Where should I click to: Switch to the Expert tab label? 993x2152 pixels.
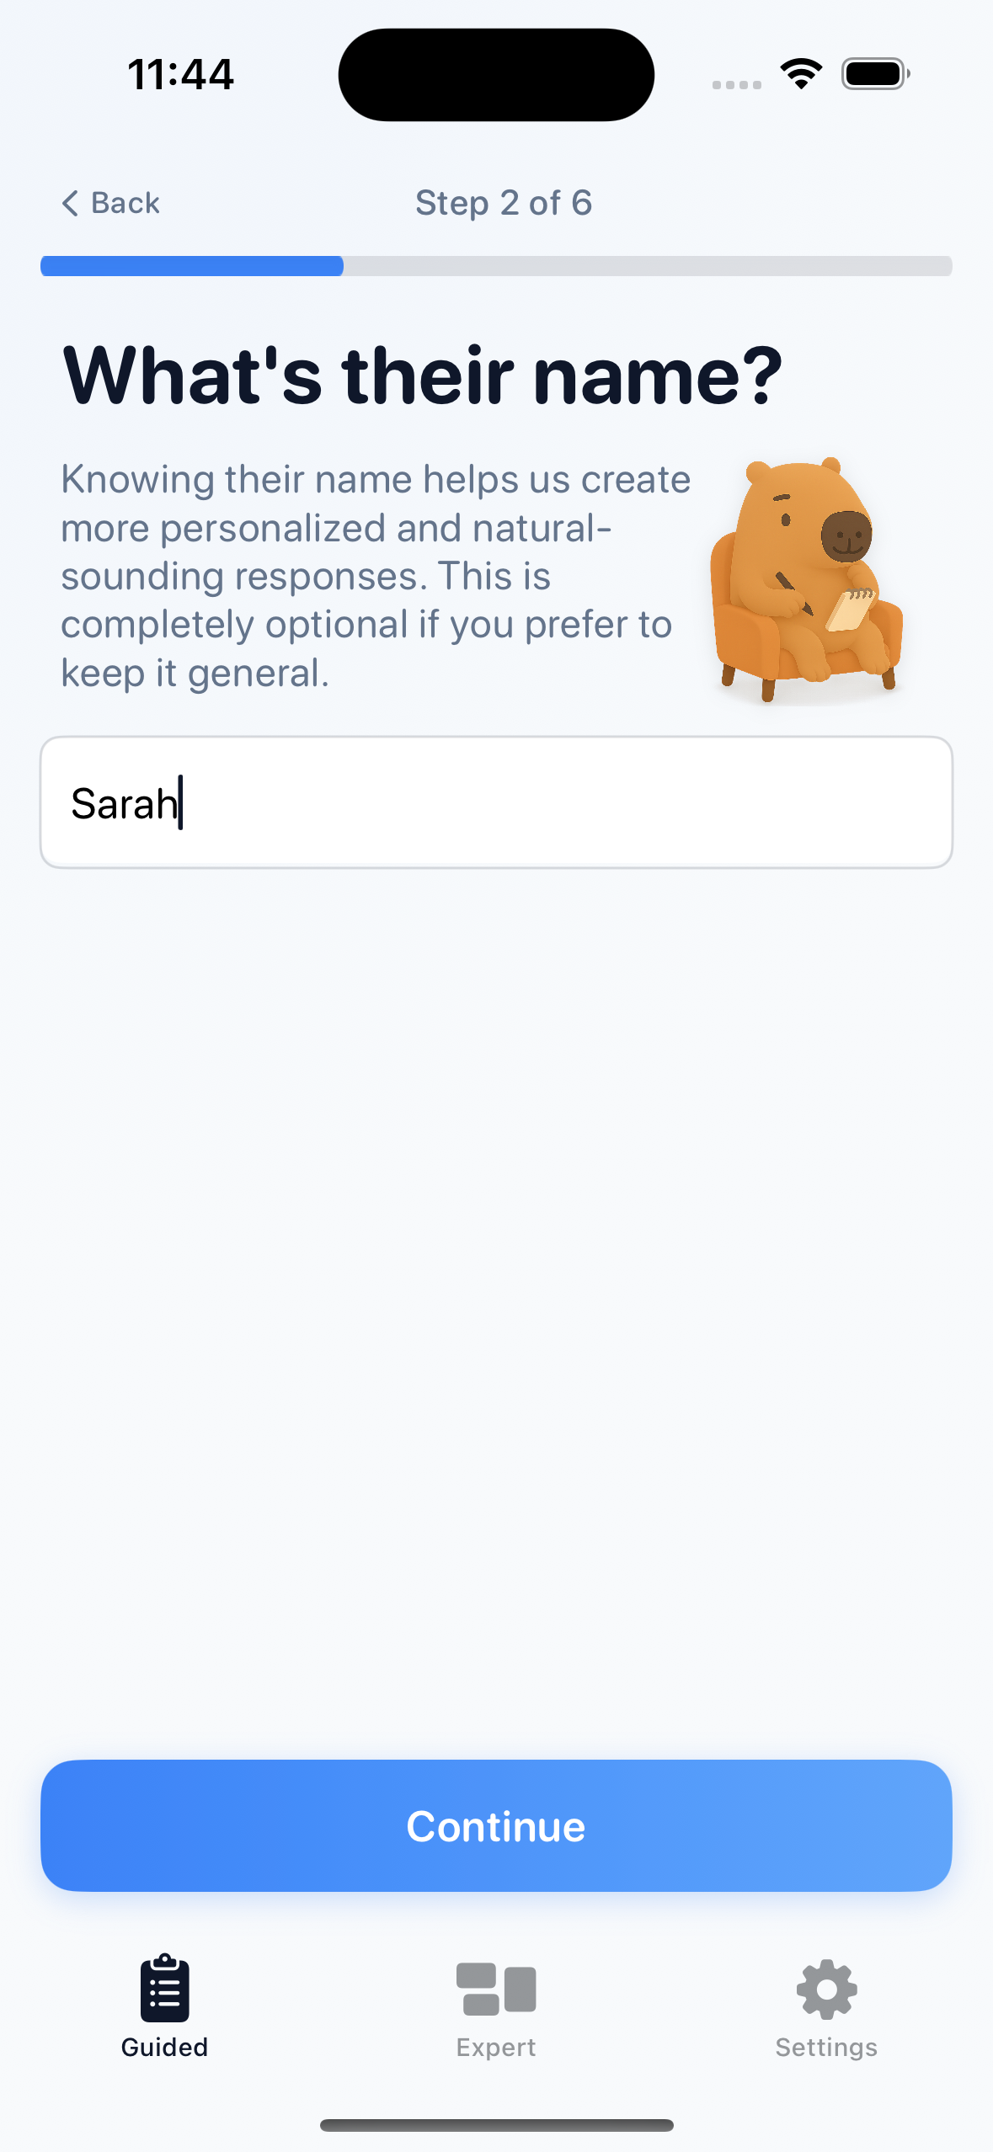496,2048
